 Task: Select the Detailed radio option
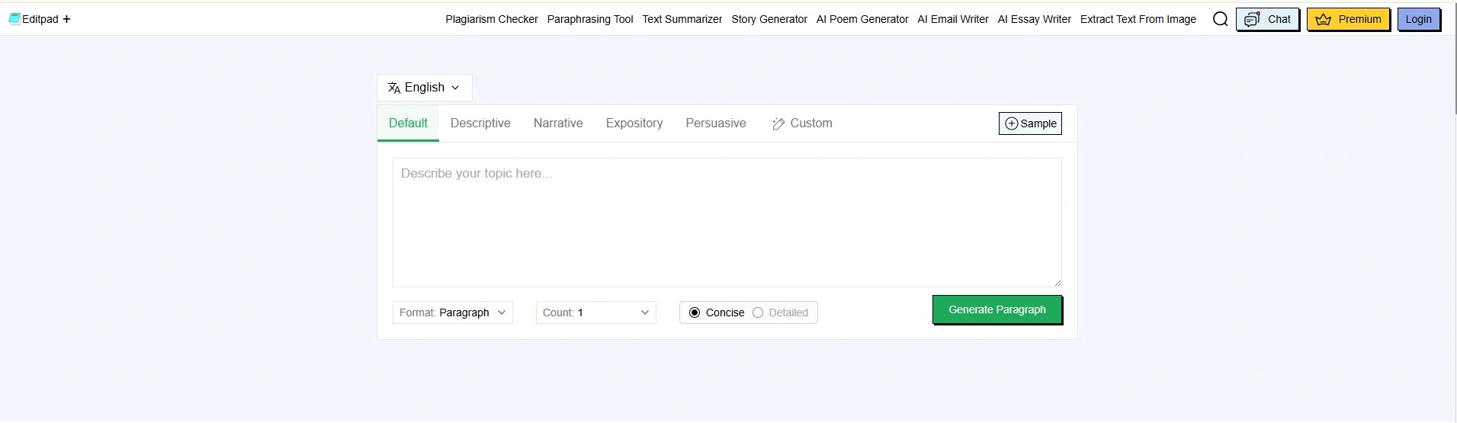(758, 312)
